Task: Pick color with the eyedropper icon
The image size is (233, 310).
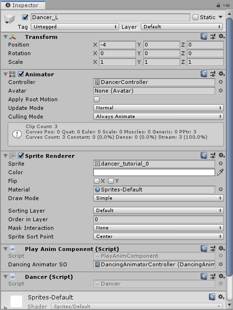Action: point(220,172)
